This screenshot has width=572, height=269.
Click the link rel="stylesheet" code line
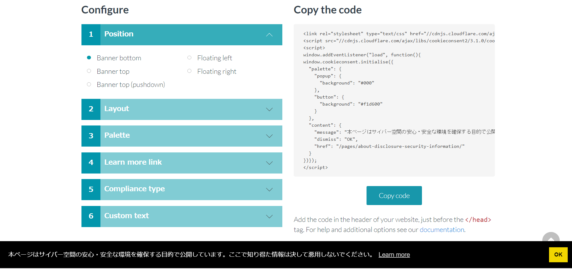(x=399, y=34)
